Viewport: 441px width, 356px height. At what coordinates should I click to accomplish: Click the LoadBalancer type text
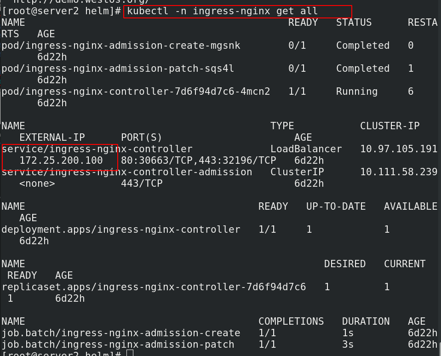[306, 149]
